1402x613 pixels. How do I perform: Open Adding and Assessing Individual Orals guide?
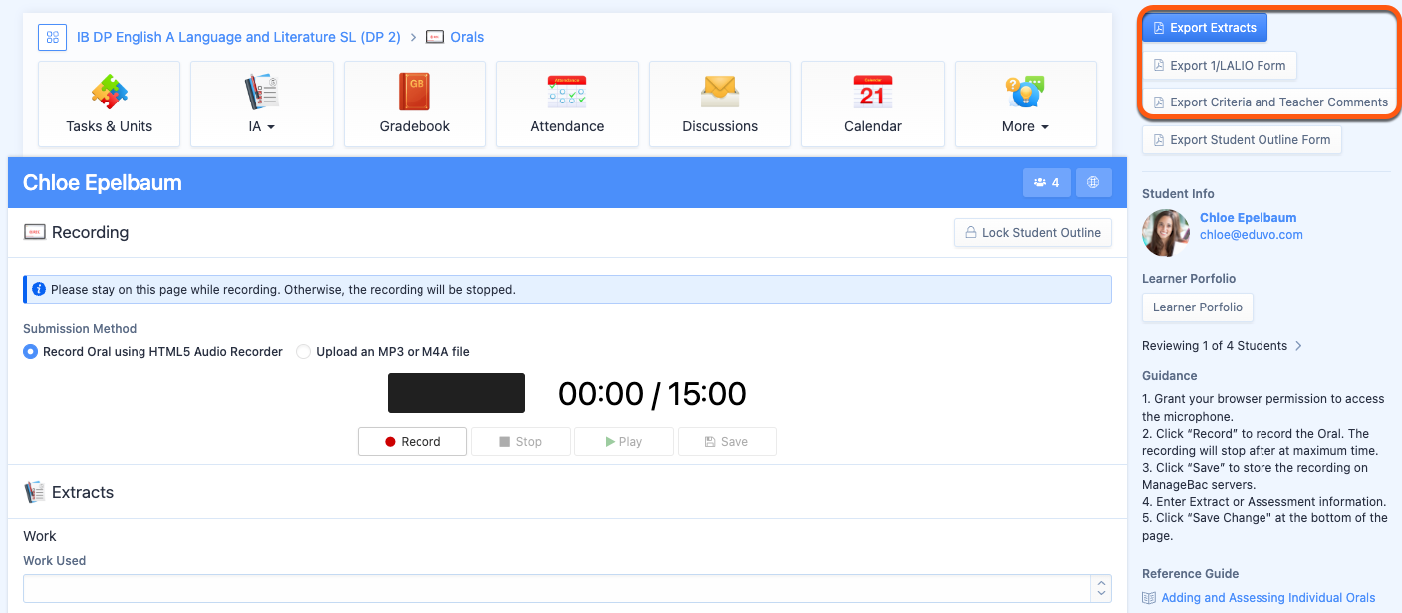tap(1267, 598)
